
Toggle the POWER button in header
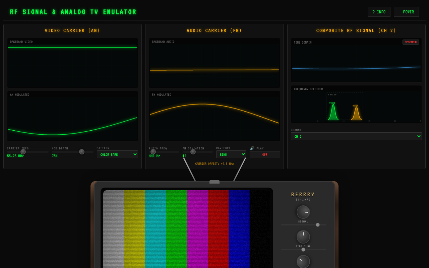pyautogui.click(x=406, y=12)
